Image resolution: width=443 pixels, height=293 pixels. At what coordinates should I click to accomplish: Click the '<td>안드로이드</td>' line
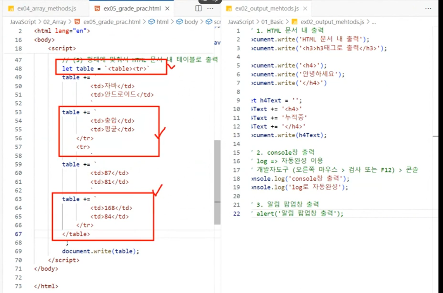pos(122,95)
